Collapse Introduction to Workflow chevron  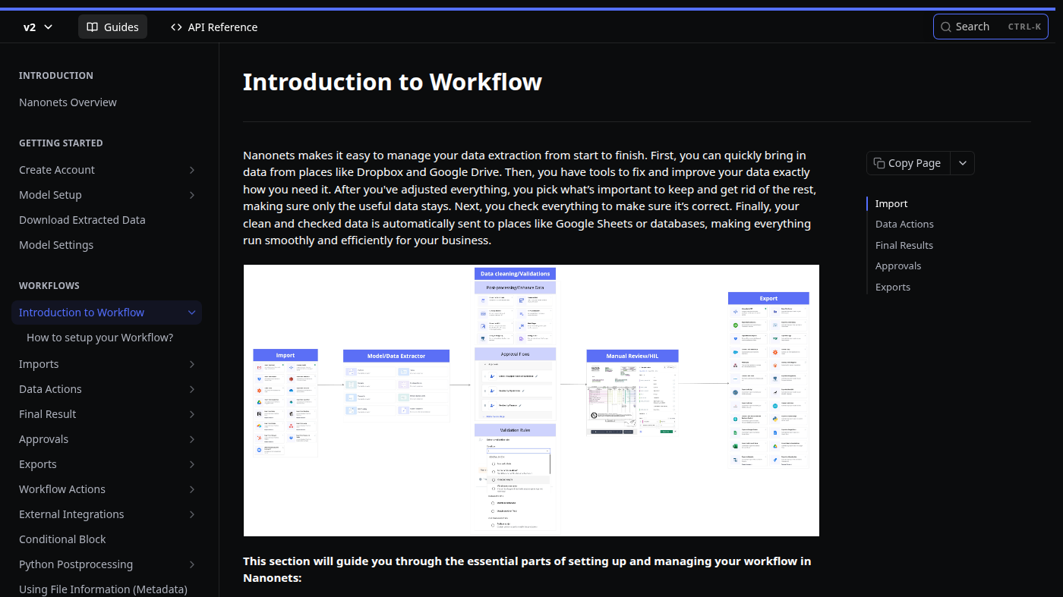(192, 313)
